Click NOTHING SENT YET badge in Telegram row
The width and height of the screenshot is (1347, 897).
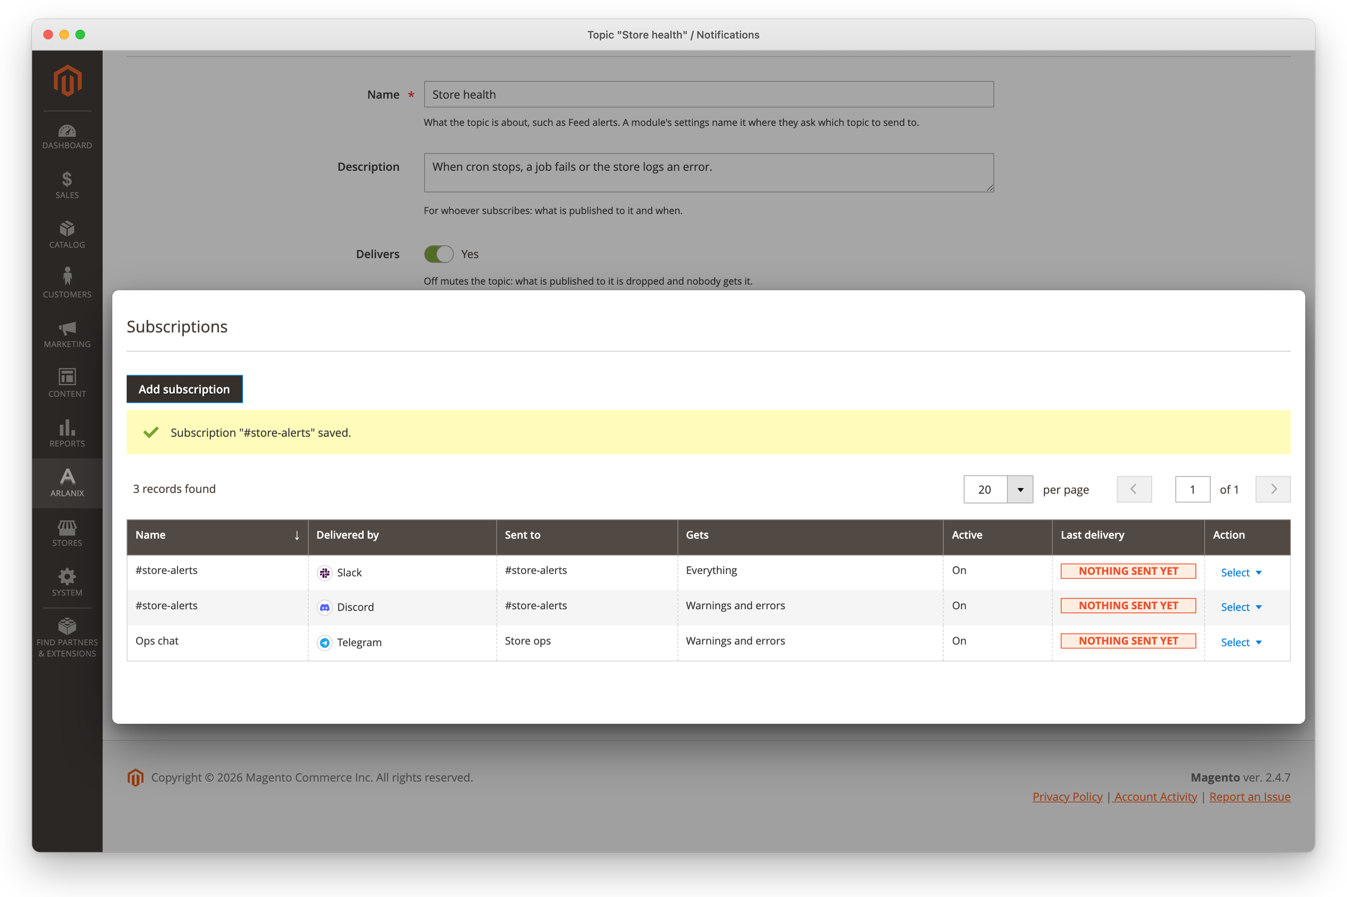(1128, 641)
